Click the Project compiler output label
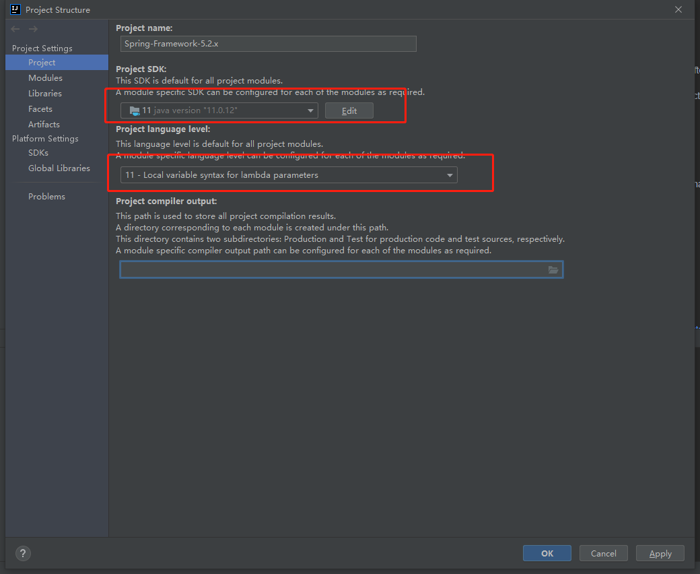Image resolution: width=700 pixels, height=574 pixels. (x=166, y=201)
